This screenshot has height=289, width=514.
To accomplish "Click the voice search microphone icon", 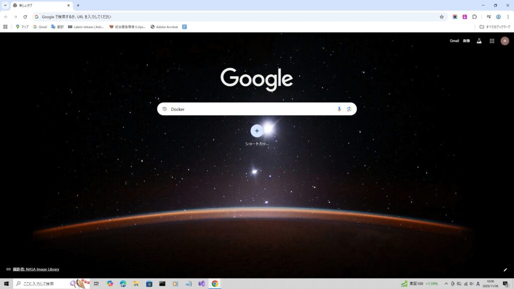I will pyautogui.click(x=339, y=109).
